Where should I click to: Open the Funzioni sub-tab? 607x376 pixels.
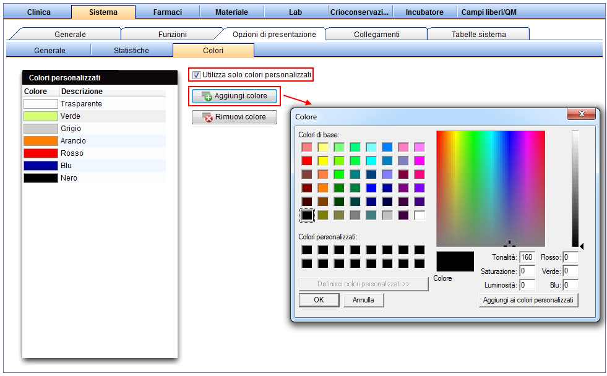click(x=172, y=34)
